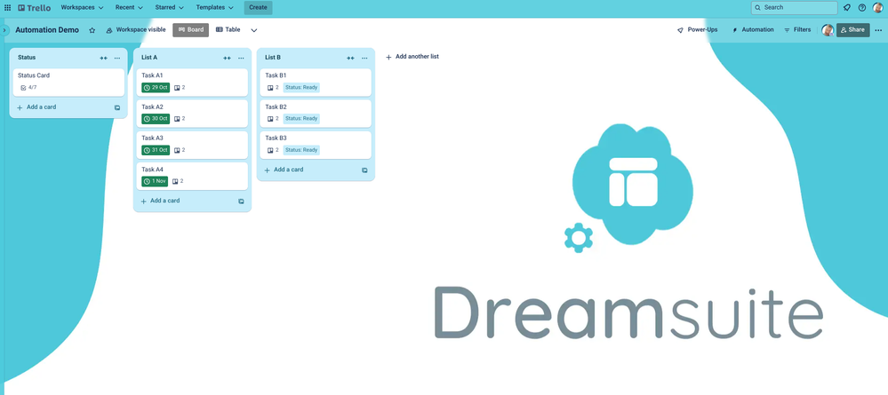Open the apps grid switcher icon
Viewport: 888px width, 395px height.
pos(7,8)
